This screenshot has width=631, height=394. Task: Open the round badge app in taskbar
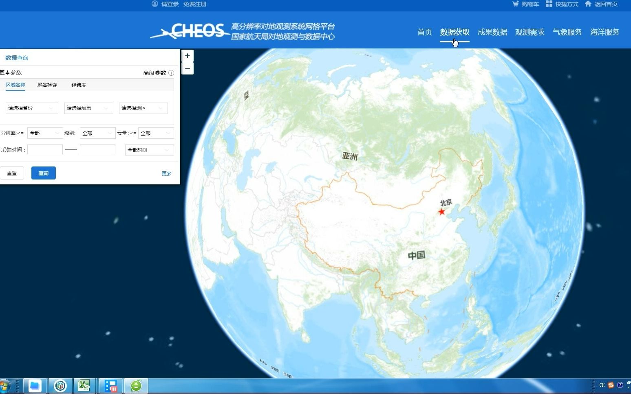pos(60,385)
